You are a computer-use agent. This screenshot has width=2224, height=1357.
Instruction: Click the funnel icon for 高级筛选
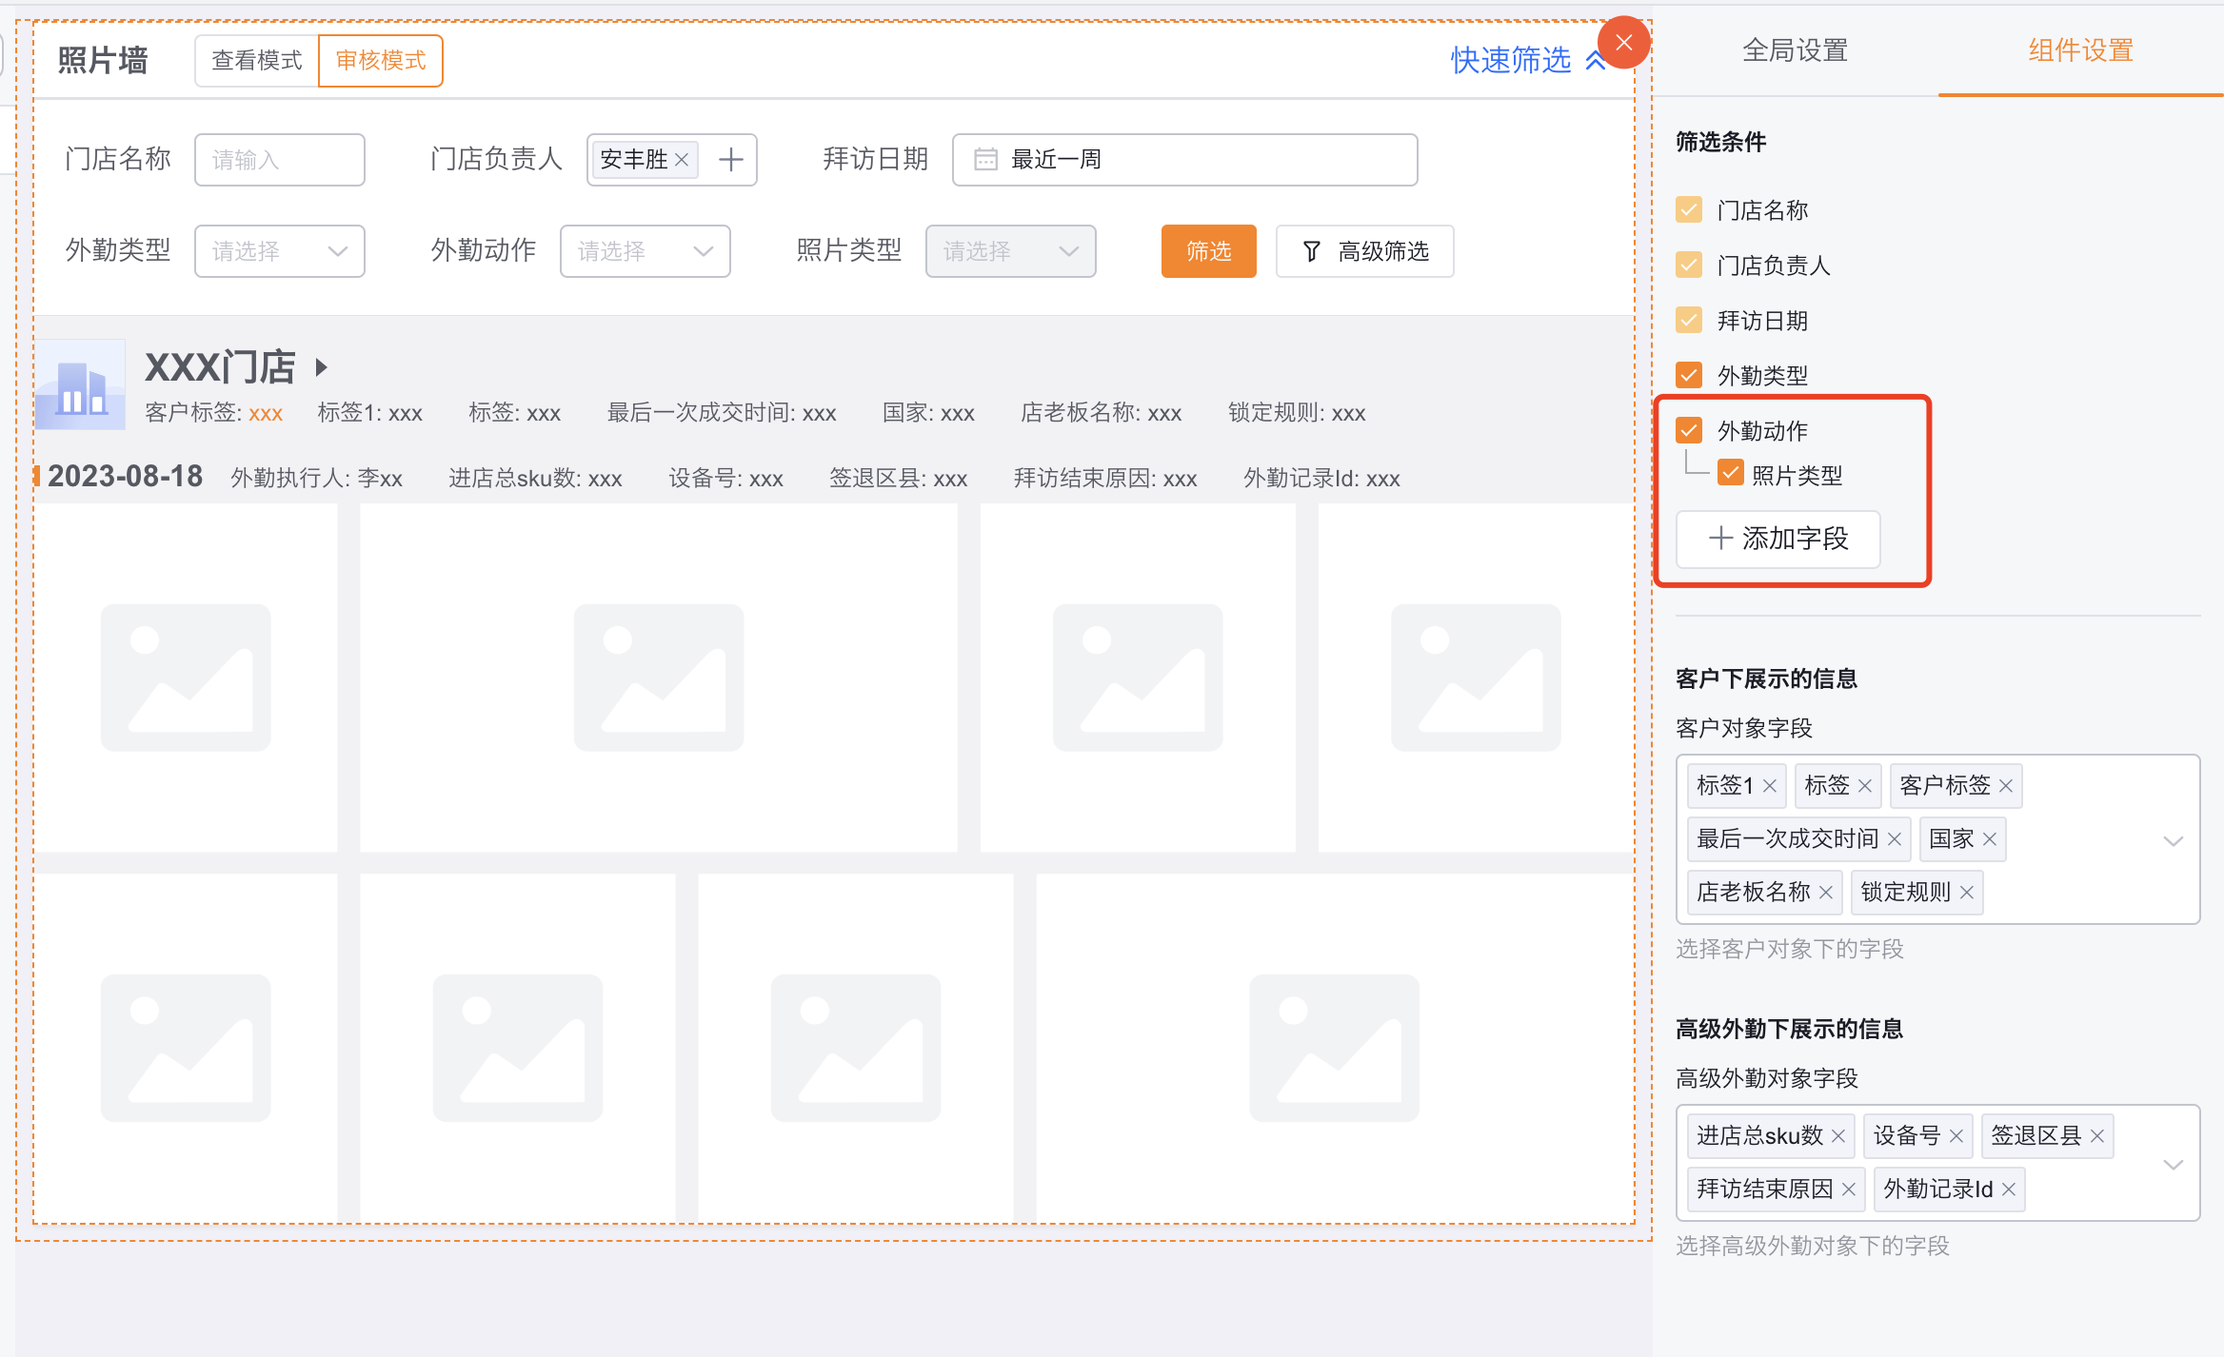tap(1312, 251)
